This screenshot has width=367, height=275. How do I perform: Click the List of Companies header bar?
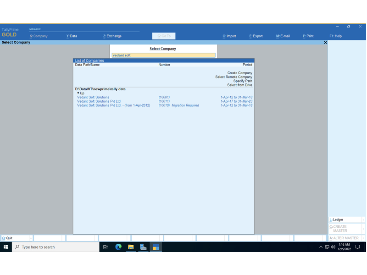coord(164,60)
